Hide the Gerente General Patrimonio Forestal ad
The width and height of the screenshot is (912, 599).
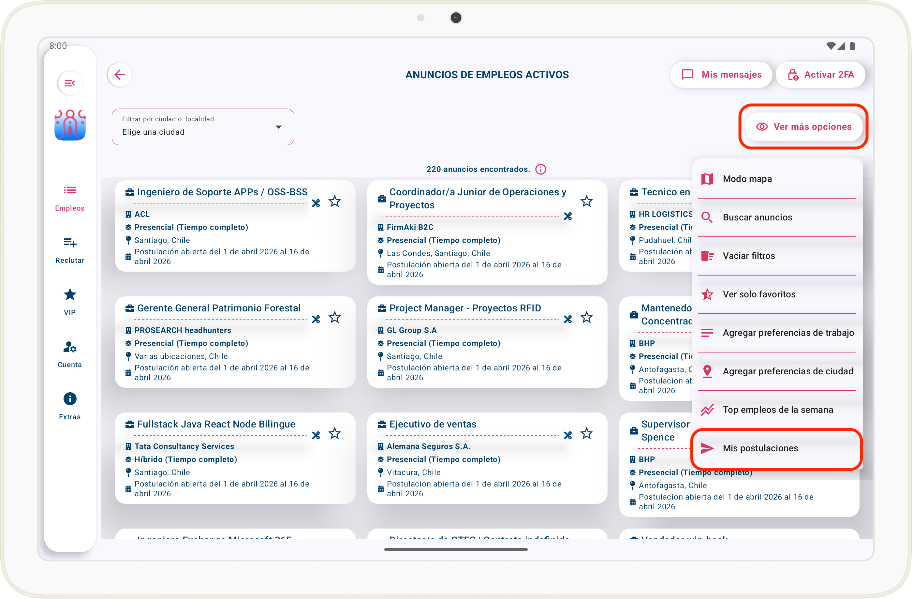pyautogui.click(x=316, y=319)
